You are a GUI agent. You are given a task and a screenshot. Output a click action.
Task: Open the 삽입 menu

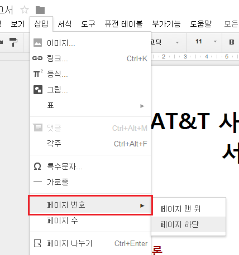click(41, 24)
